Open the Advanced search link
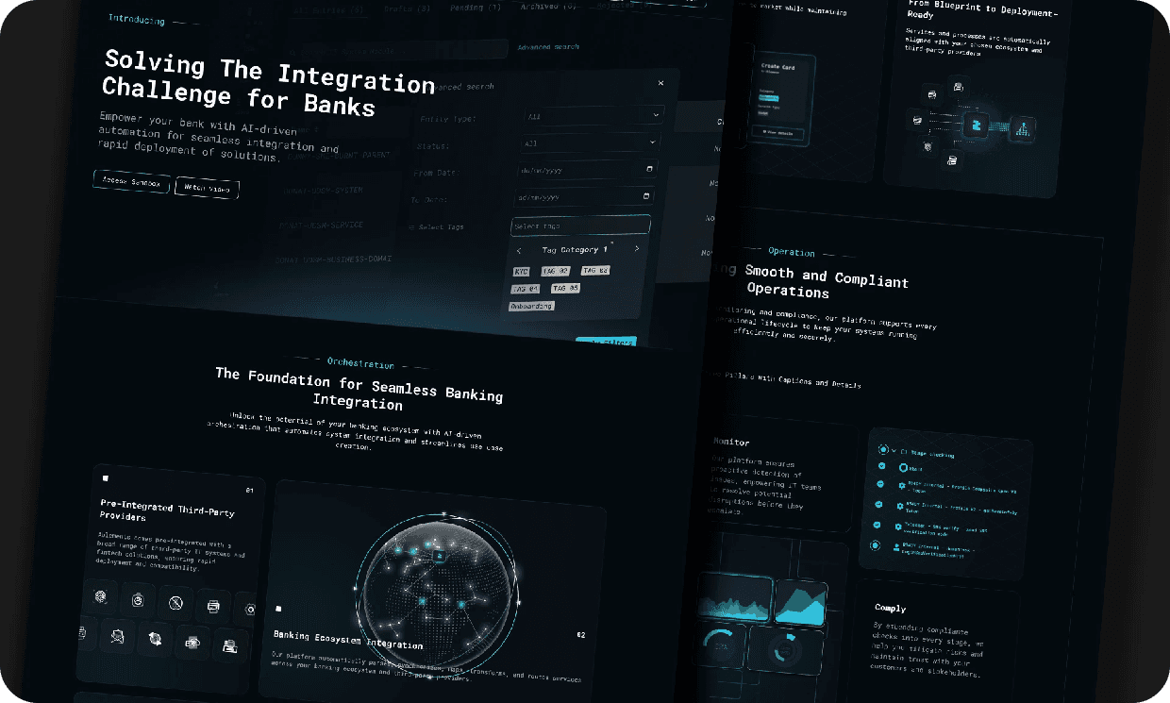Image resolution: width=1170 pixels, height=703 pixels. [x=548, y=46]
